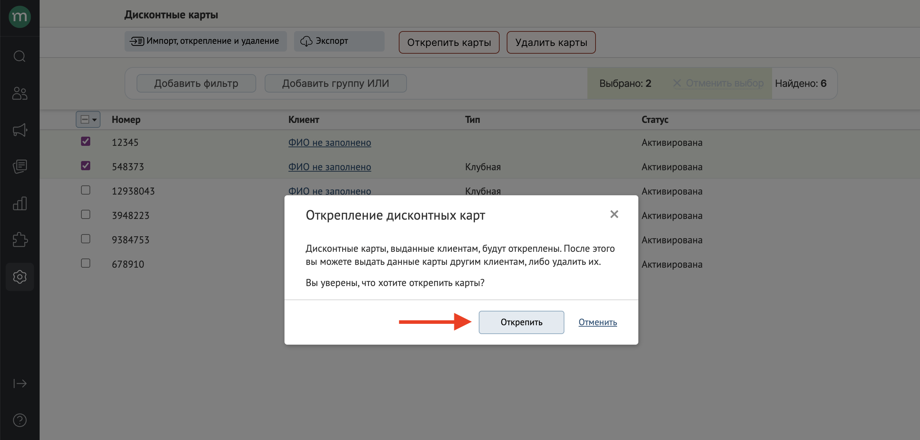Viewport: 920px width, 440px height.
Task: Open search via the magnifier sidebar icon
Action: tap(20, 57)
